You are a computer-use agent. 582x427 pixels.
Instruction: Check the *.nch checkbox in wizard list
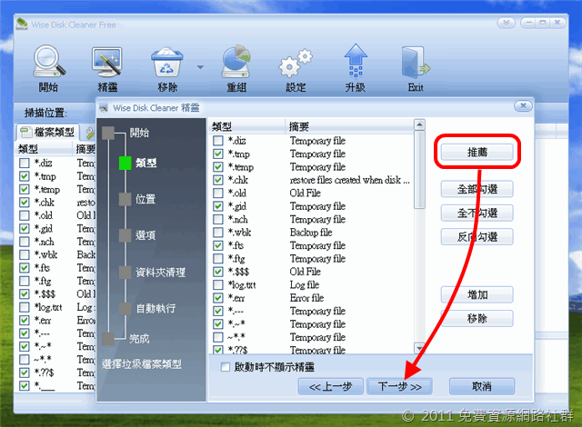click(x=218, y=219)
